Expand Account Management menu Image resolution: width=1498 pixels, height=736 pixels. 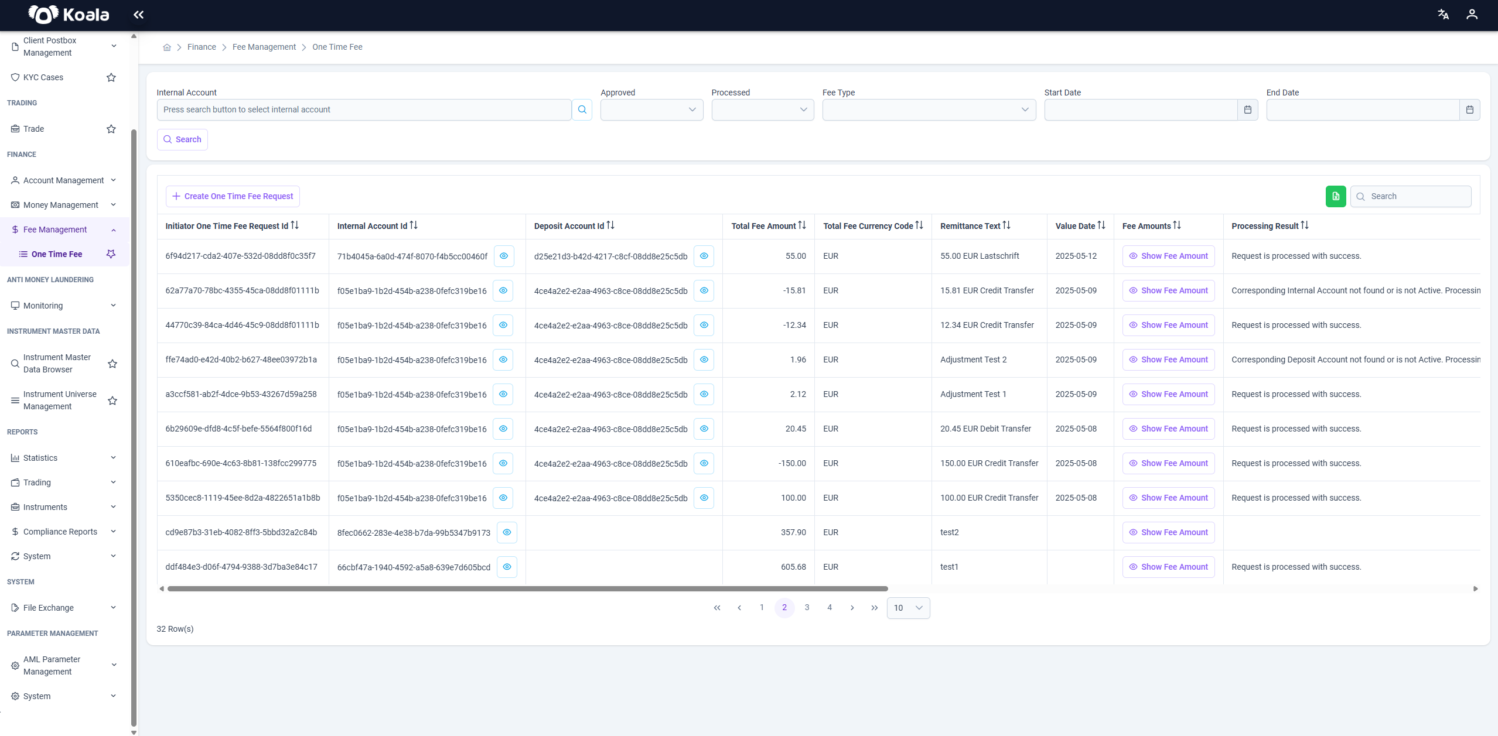[x=64, y=180]
